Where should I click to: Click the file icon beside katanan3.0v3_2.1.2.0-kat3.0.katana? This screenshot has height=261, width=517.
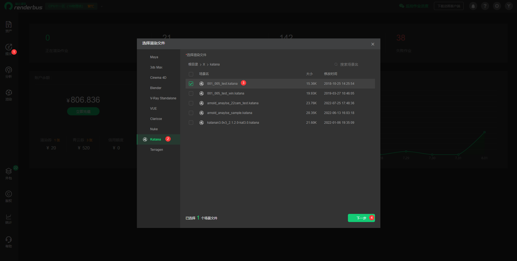point(202,123)
